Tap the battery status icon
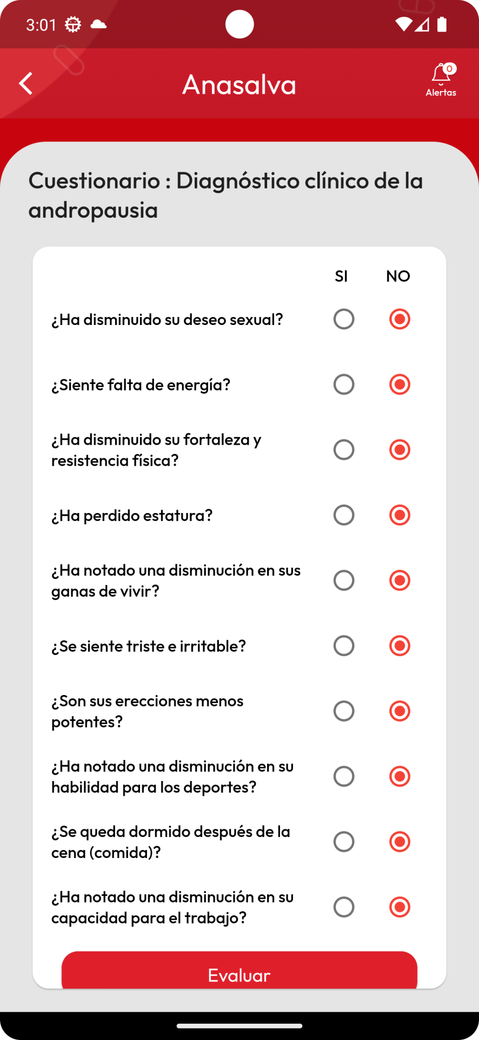The height and width of the screenshot is (1040, 479). click(x=442, y=24)
